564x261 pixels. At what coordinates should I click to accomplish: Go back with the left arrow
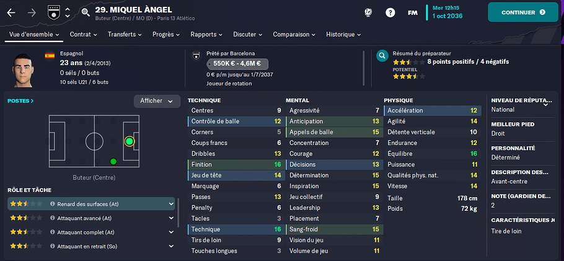11,12
